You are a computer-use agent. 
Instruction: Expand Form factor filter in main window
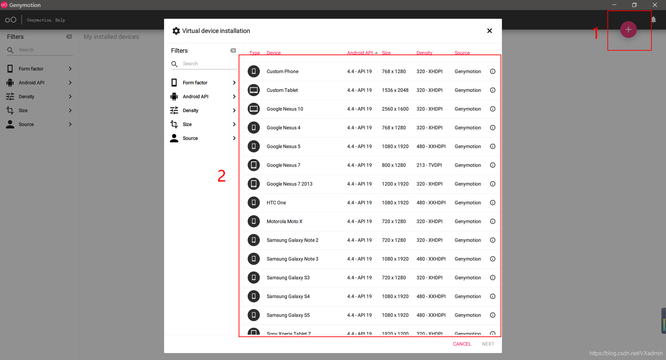click(39, 69)
